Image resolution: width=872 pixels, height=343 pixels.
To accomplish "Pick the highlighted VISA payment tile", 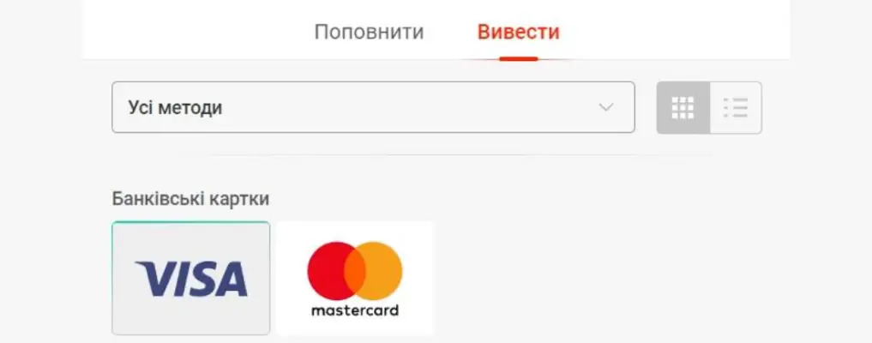I will point(191,278).
